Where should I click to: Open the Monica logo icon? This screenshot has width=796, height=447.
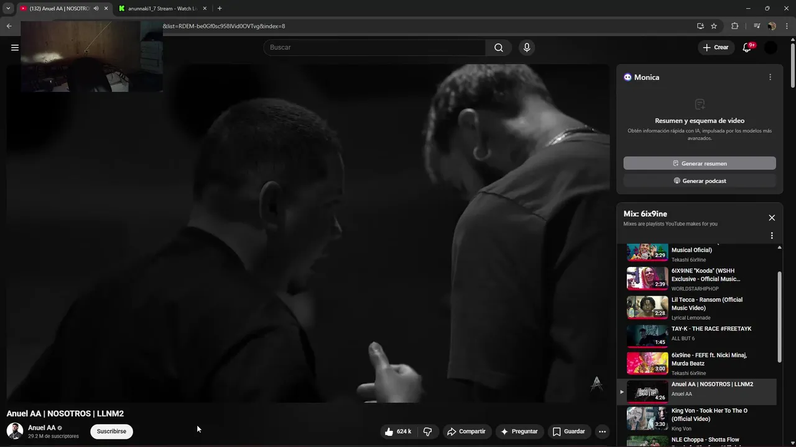tap(627, 77)
